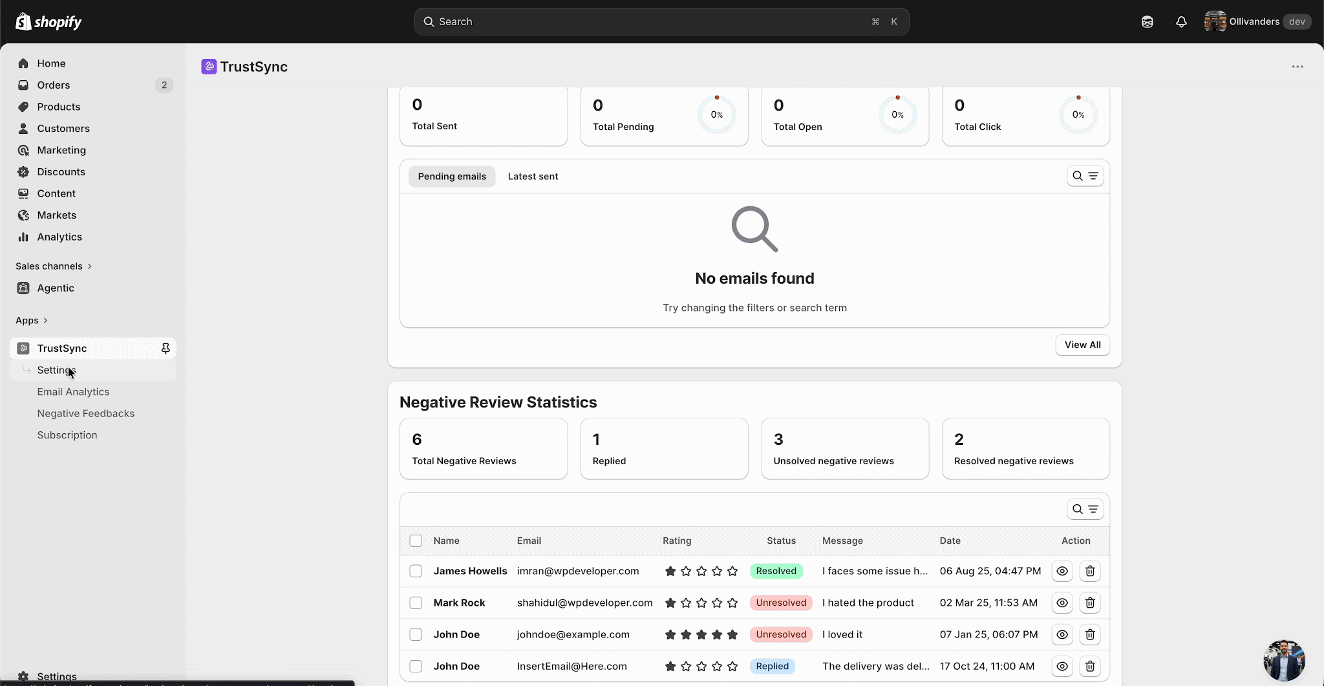
Task: Open the Ollivanders account menu
Action: point(1257,22)
